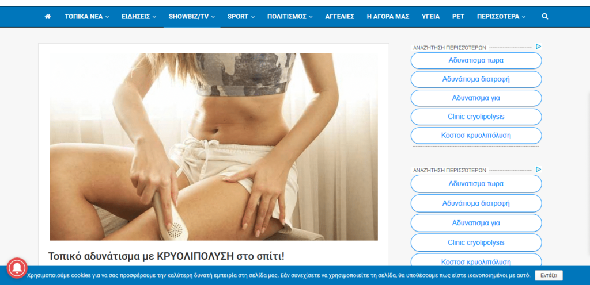Click the article's featured image
The height and width of the screenshot is (285, 590).
(x=213, y=147)
